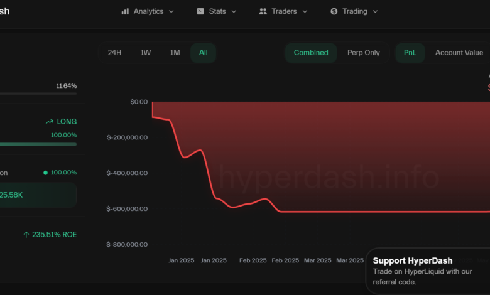490x295 pixels.
Task: Choose the 1M time range
Action: (x=175, y=53)
